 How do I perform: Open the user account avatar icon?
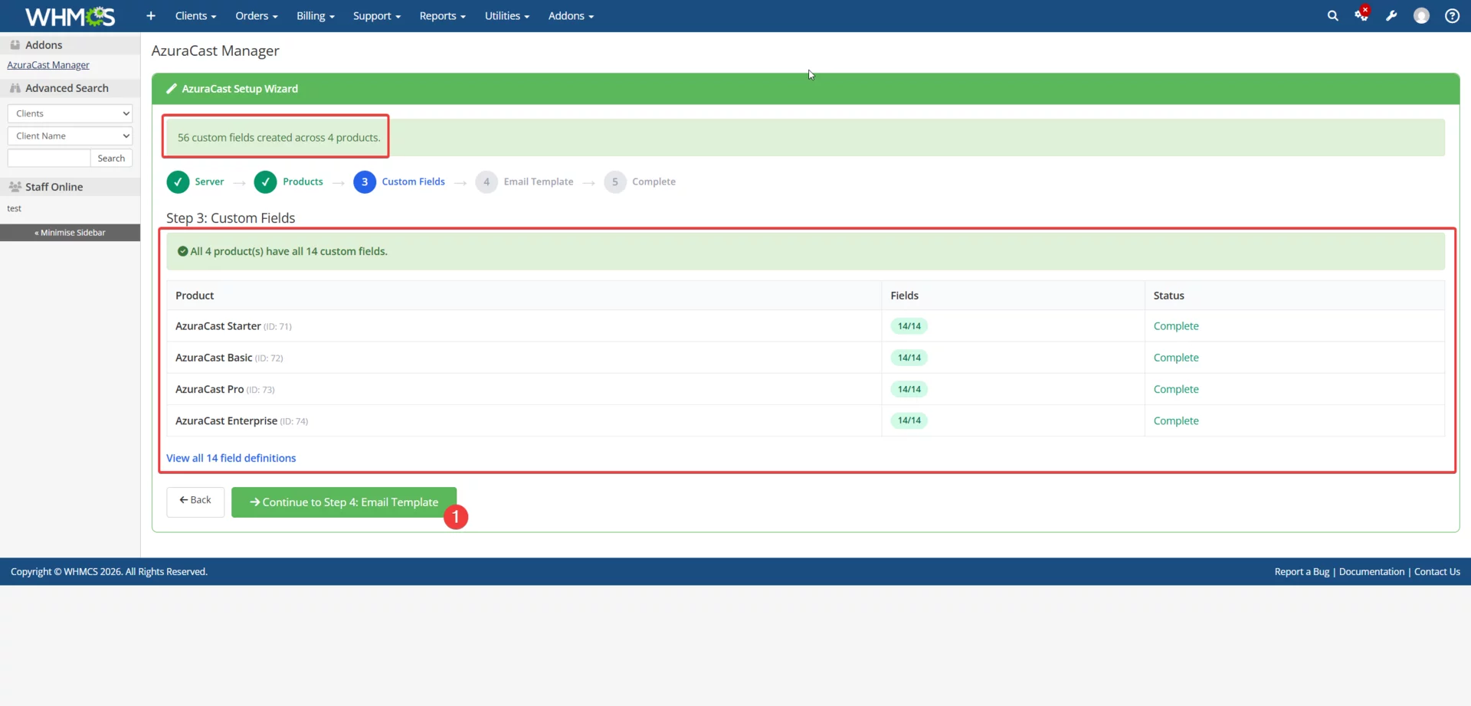pos(1422,15)
